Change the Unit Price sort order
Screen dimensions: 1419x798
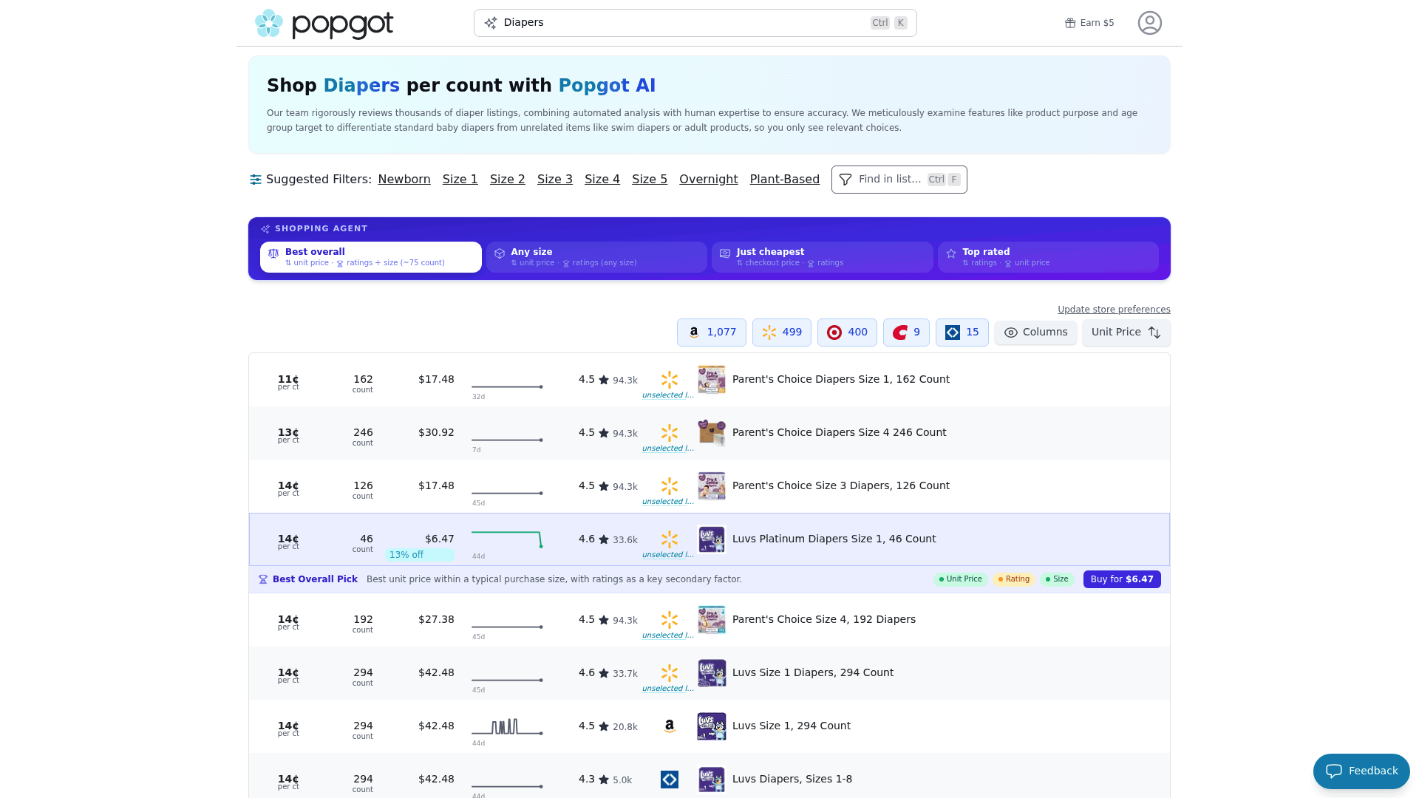point(1126,332)
